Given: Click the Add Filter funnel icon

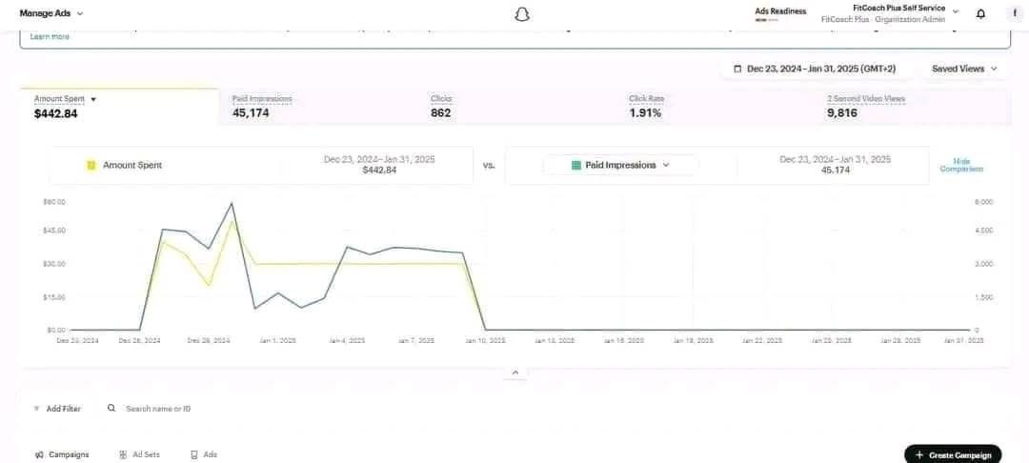Looking at the screenshot, I should [x=36, y=409].
